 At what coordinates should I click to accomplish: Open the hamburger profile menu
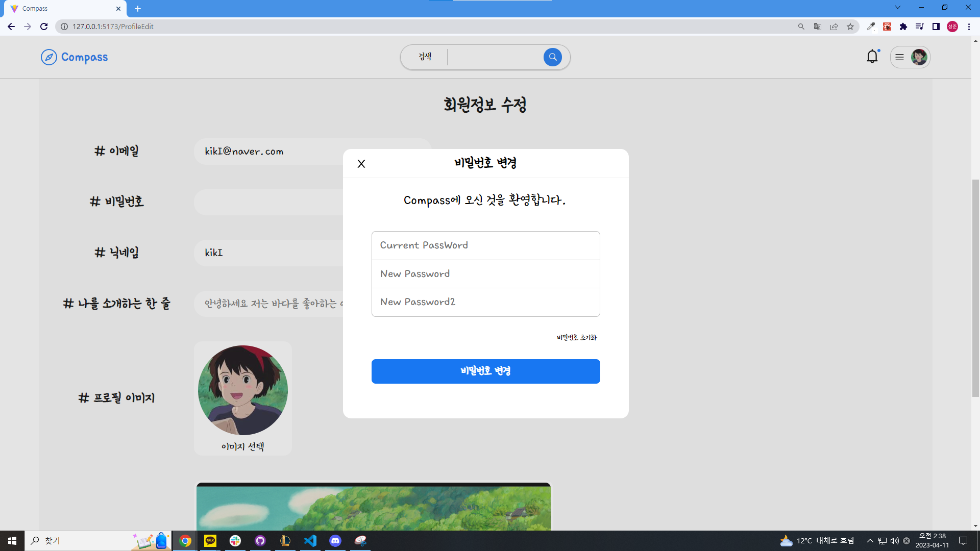coord(900,57)
